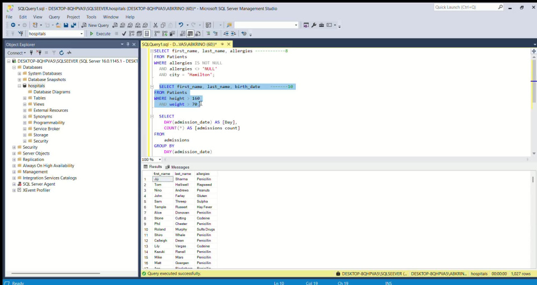537x285 pixels.
Task: Click the Save file icon
Action: click(66, 25)
